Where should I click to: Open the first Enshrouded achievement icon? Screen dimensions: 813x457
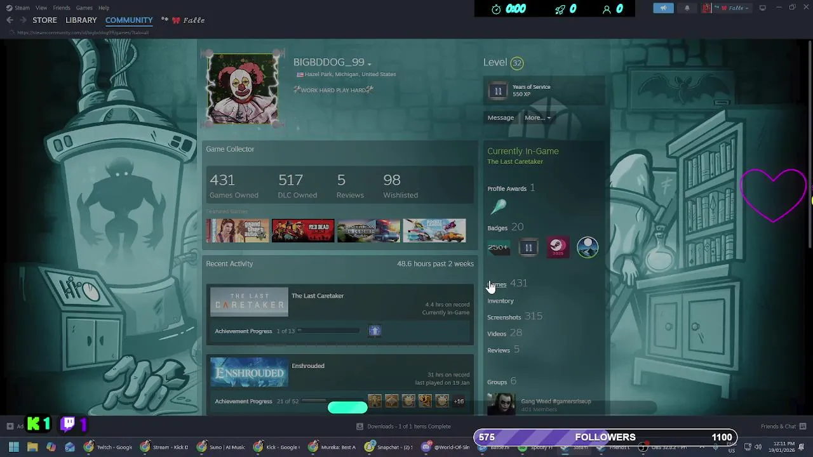click(x=375, y=401)
